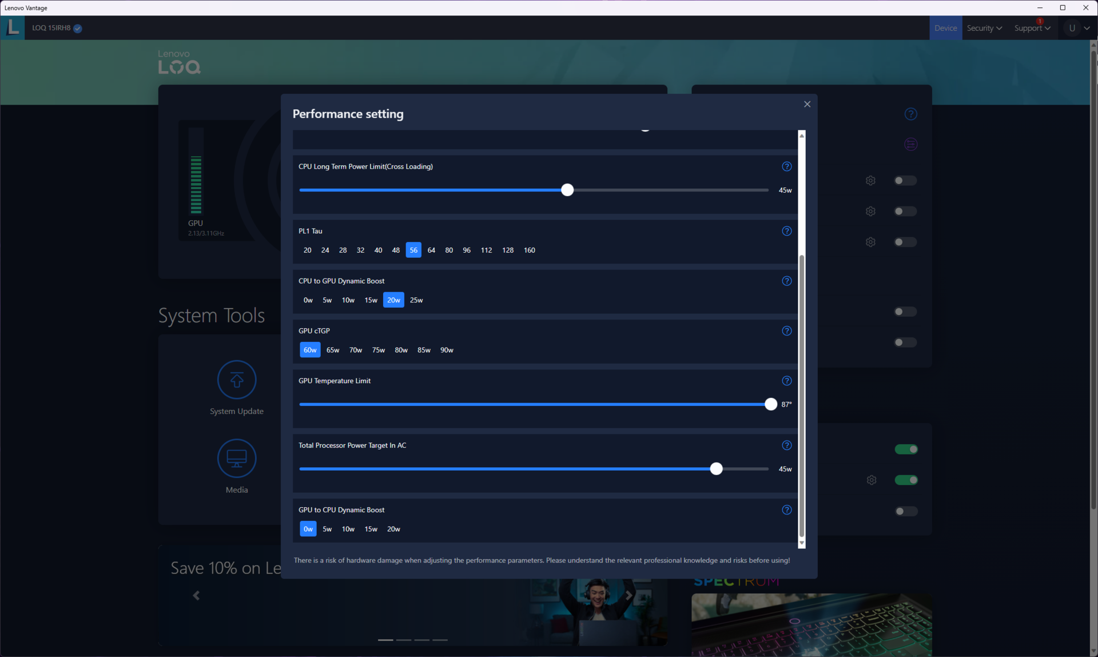The width and height of the screenshot is (1098, 657).
Task: Choose 90w for GPU cTGP
Action: [x=447, y=350]
